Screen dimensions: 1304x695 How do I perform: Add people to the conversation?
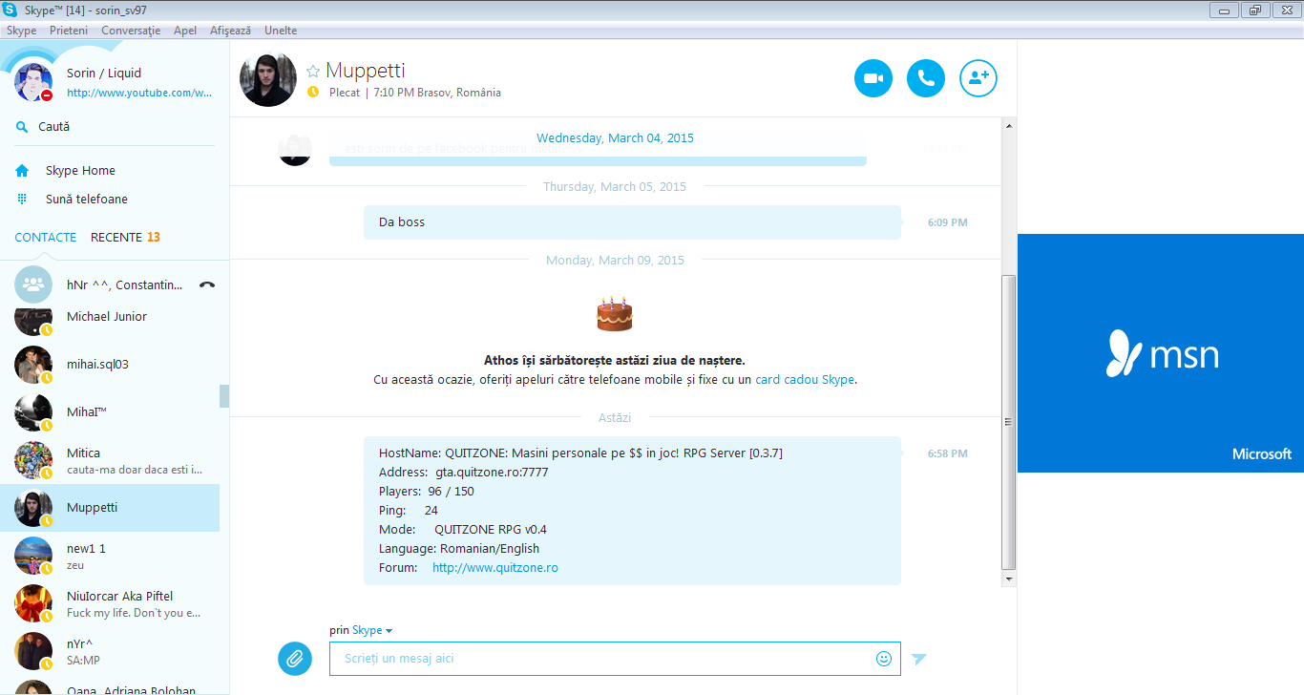coord(978,78)
